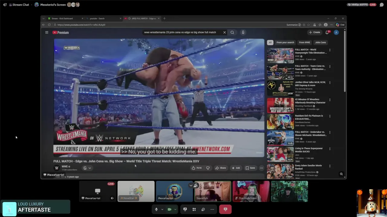Select John Cena filter chip
Screen dimensions: 387x217
[320, 42]
